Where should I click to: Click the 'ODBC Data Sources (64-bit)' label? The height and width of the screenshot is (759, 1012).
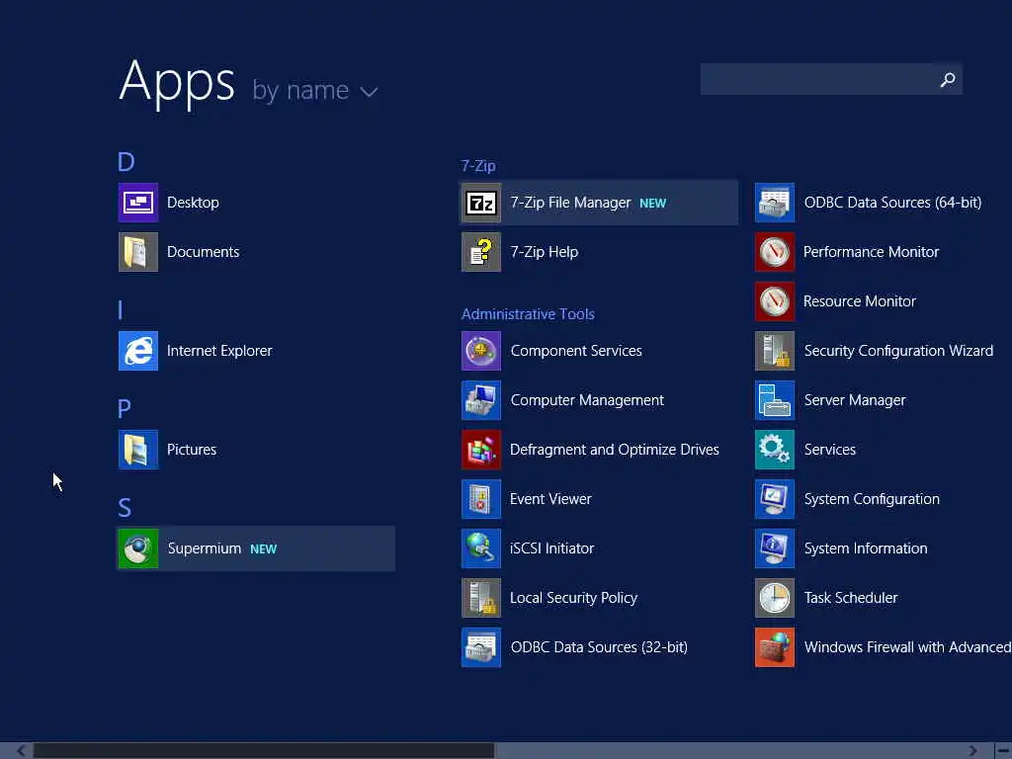click(x=893, y=203)
